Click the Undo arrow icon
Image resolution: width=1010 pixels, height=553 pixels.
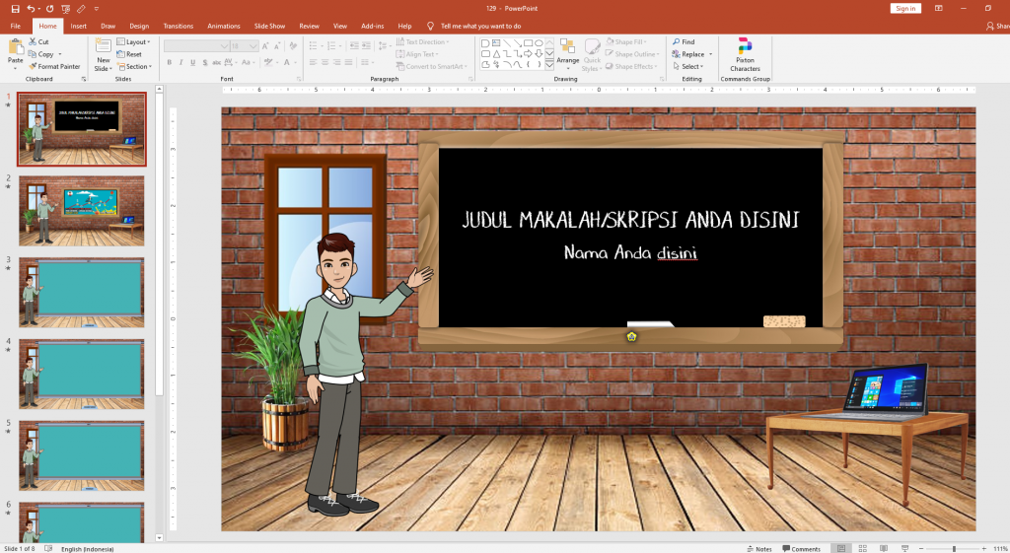click(31, 8)
